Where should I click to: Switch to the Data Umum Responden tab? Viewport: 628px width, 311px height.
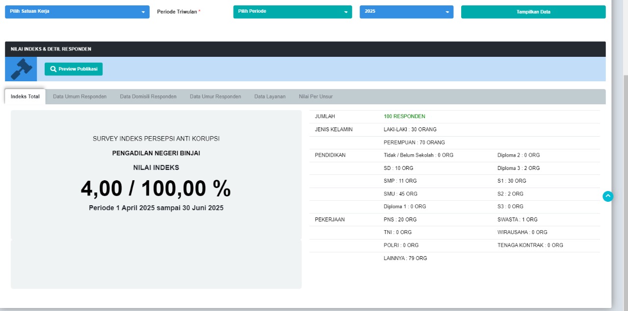pyautogui.click(x=79, y=96)
